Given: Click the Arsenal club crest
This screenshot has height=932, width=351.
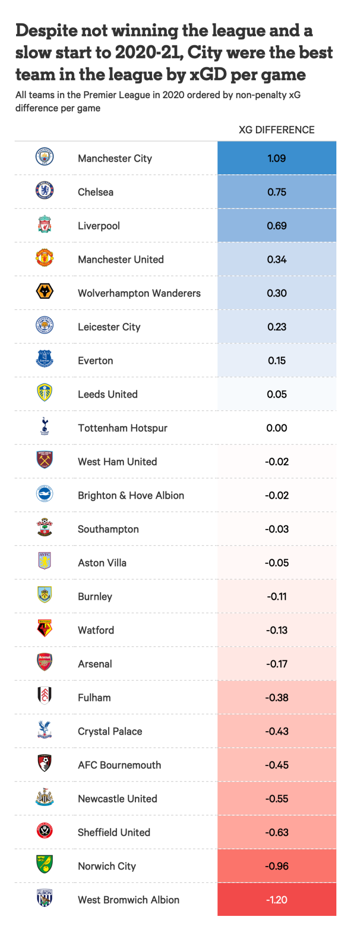Looking at the screenshot, I should 44,662.
